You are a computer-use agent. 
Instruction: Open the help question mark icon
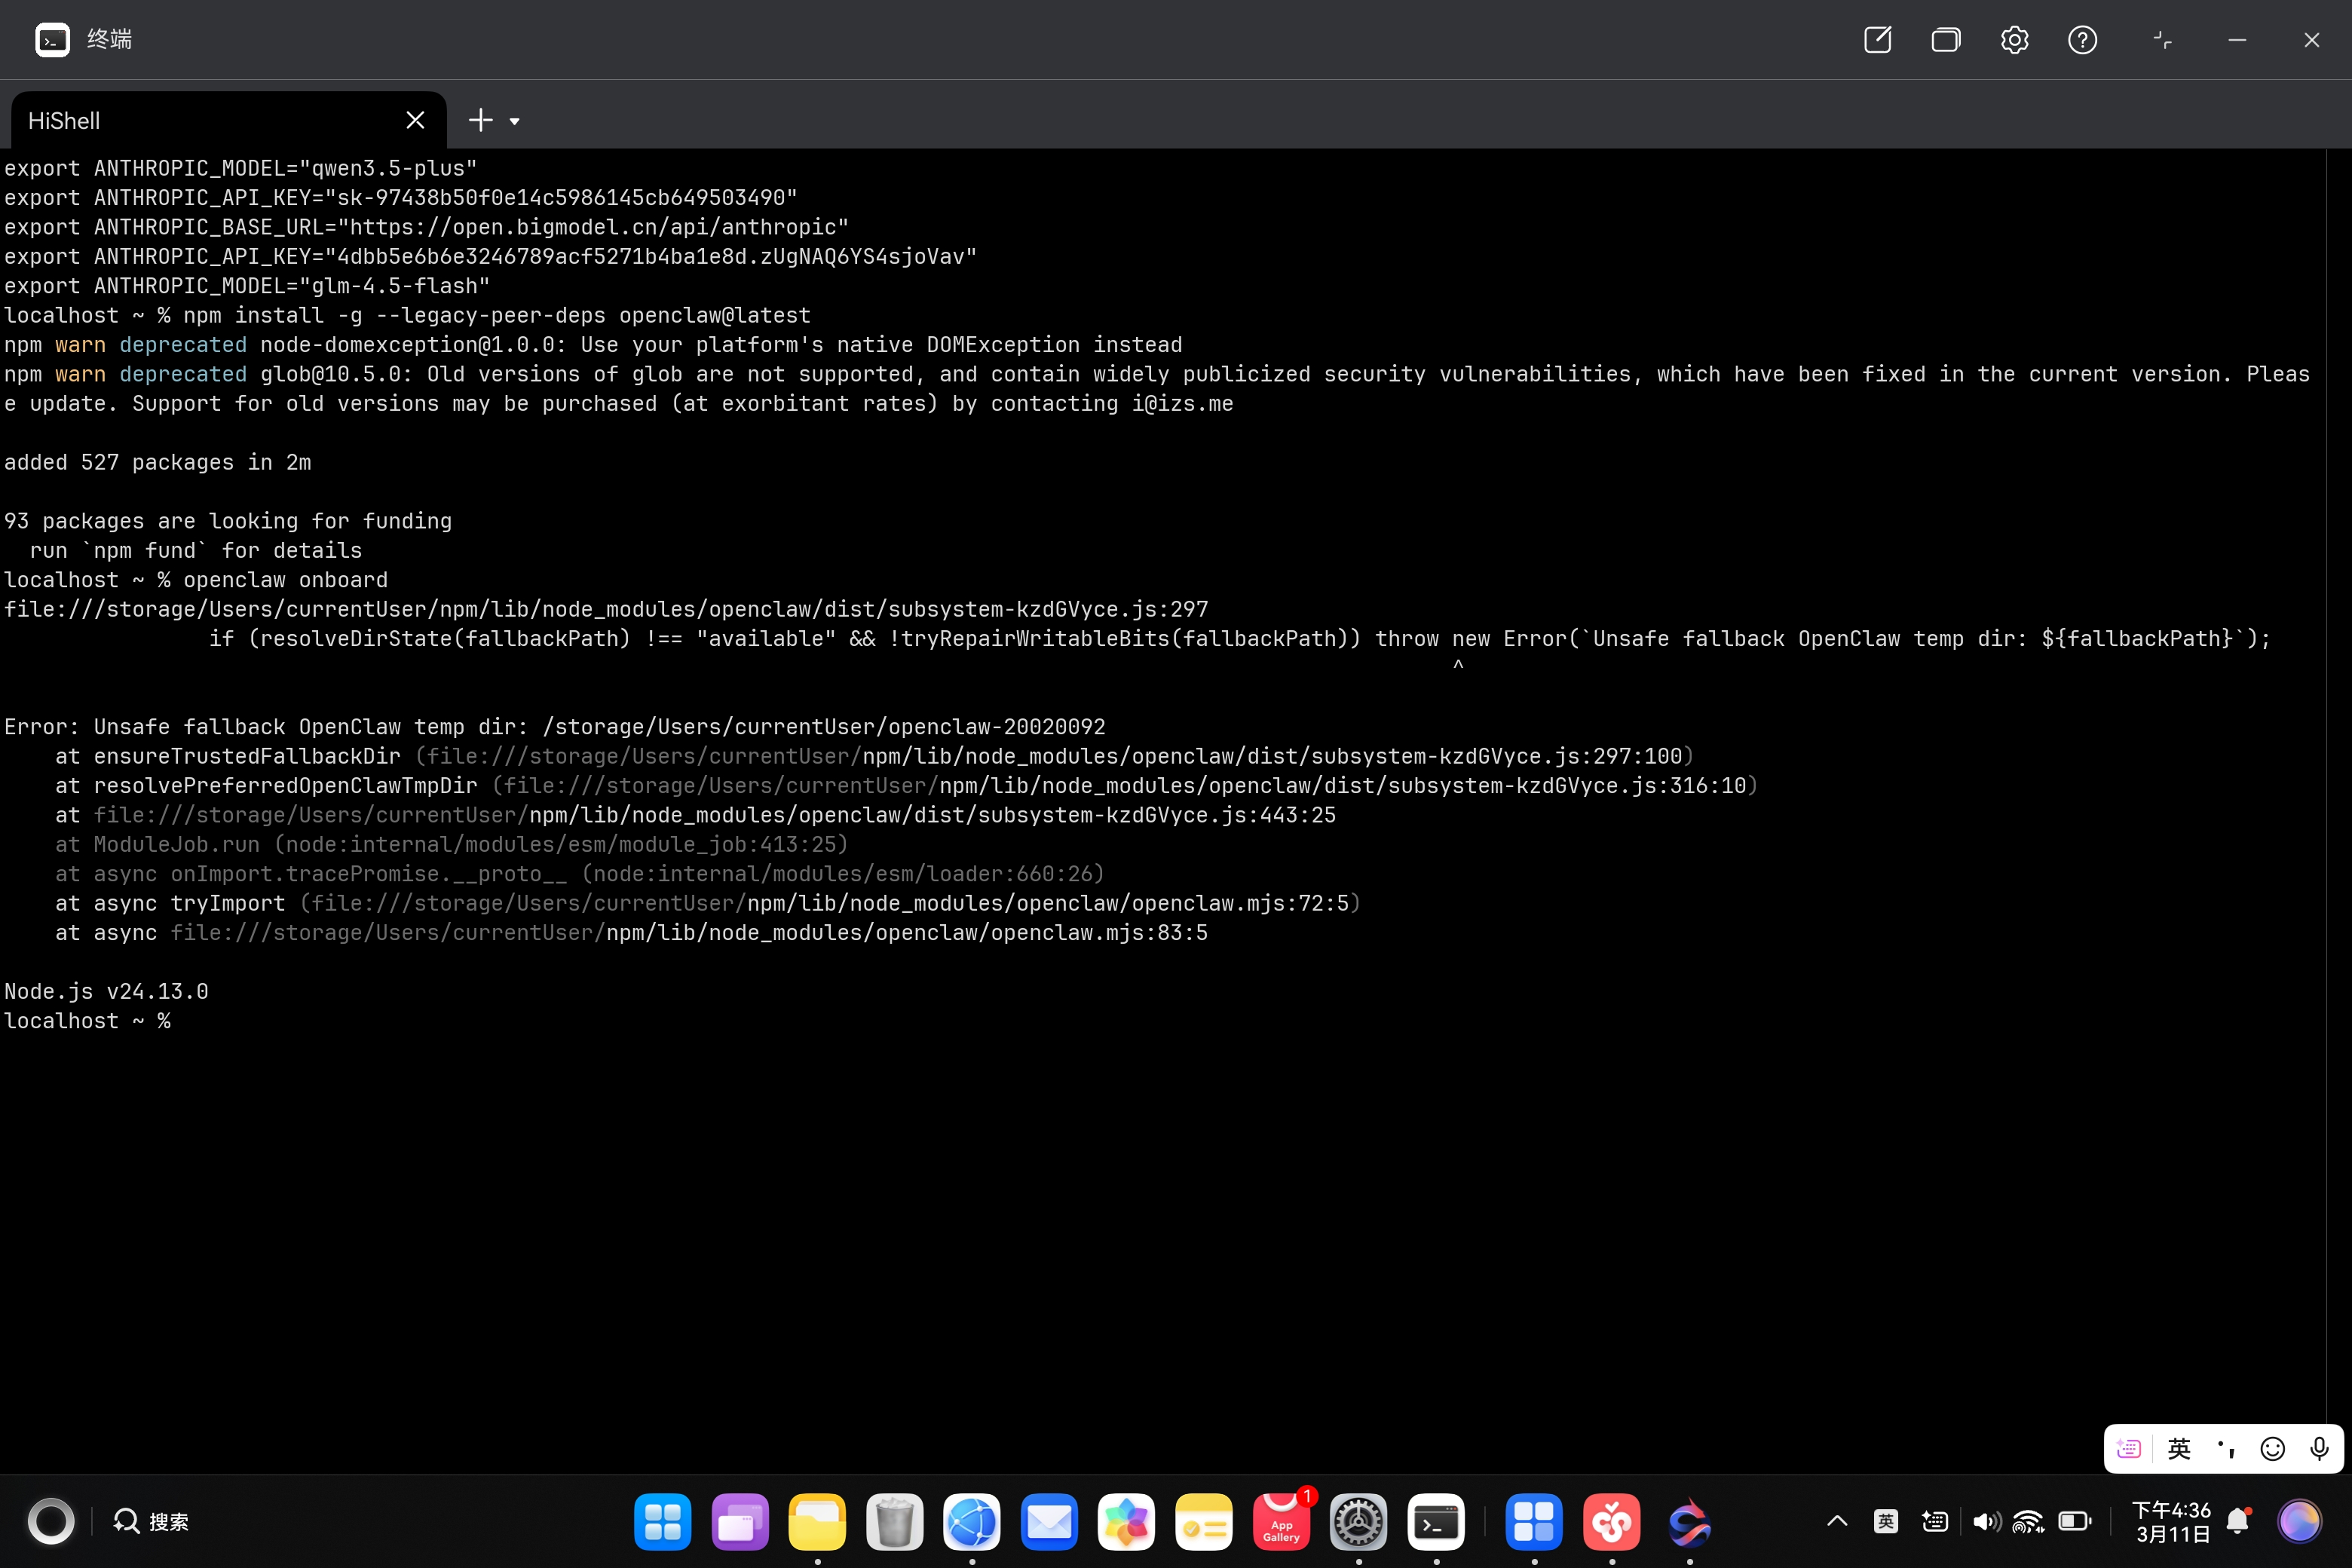pyautogui.click(x=2082, y=40)
